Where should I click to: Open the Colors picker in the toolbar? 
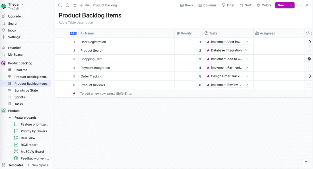264,5
